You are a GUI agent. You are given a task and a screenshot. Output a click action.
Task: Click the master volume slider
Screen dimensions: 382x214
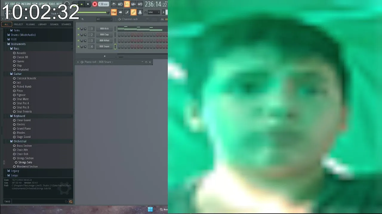tap(94, 12)
